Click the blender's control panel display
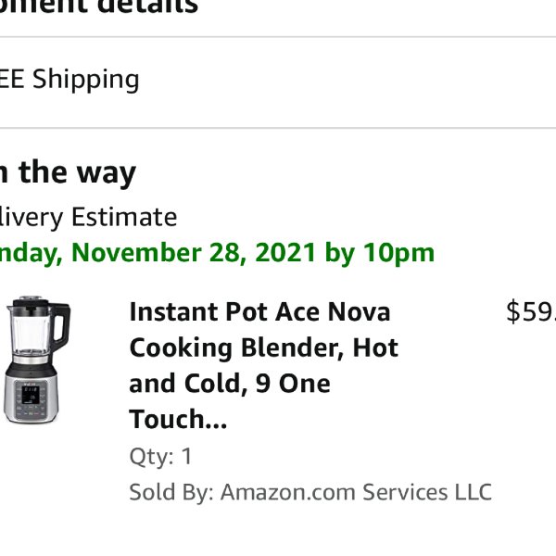556x556 pixels. [x=32, y=395]
